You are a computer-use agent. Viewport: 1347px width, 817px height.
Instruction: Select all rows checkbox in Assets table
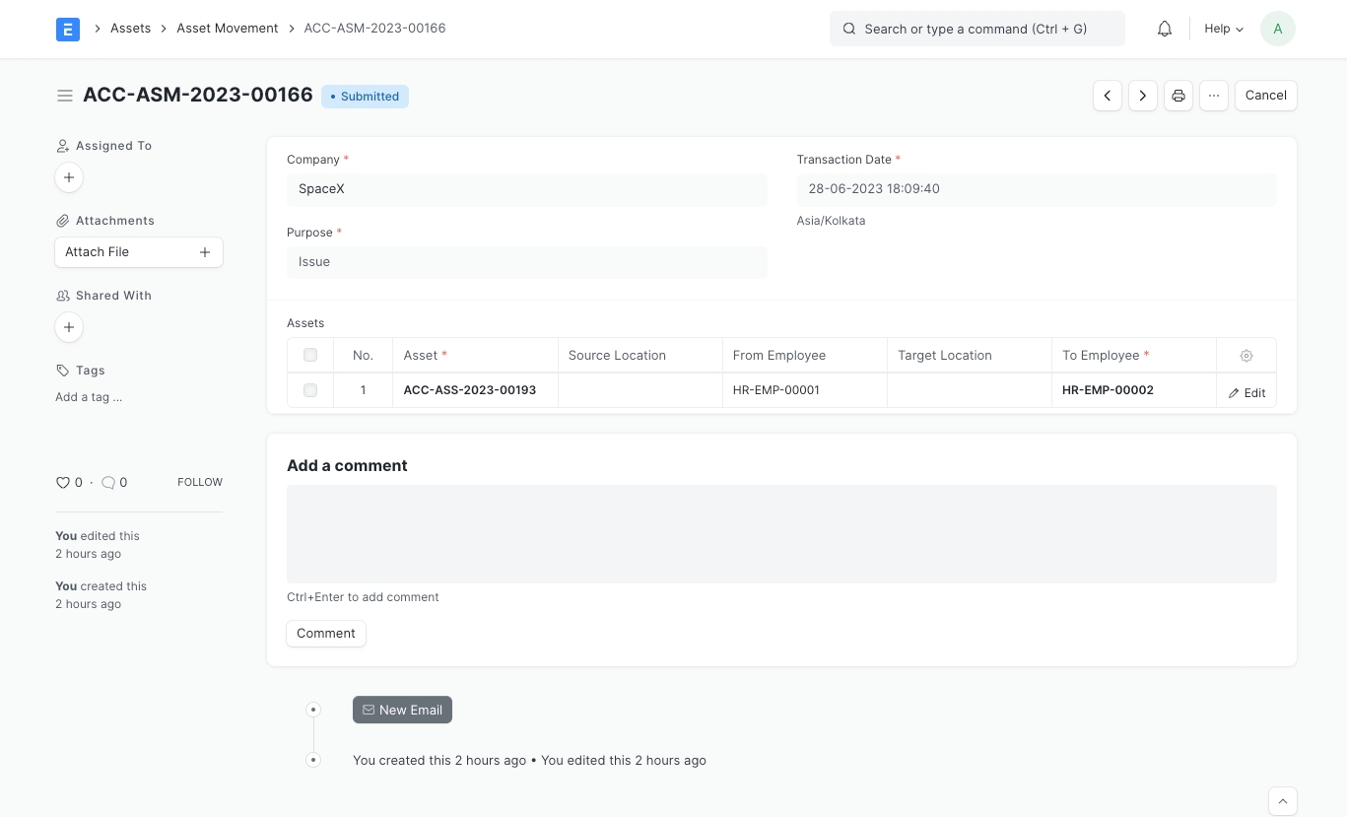310,356
